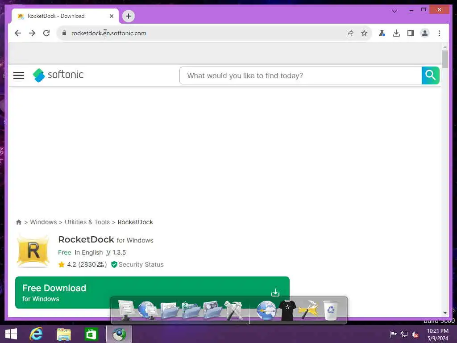The image size is (457, 343).
Task: Click the Softonic logo
Action: click(58, 75)
